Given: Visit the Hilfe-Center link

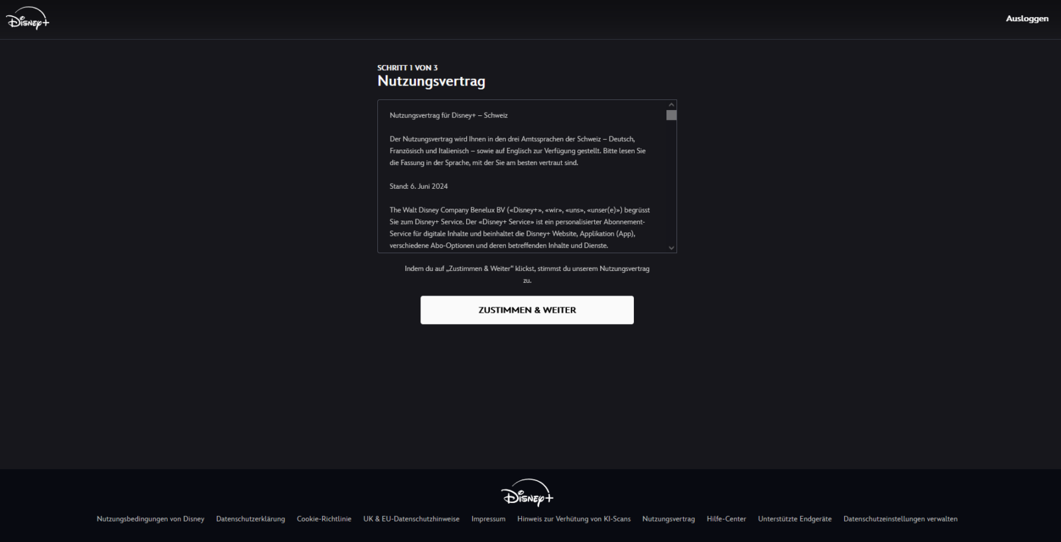Looking at the screenshot, I should click(726, 519).
